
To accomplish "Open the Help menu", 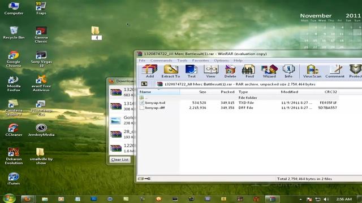I will click(238, 60).
